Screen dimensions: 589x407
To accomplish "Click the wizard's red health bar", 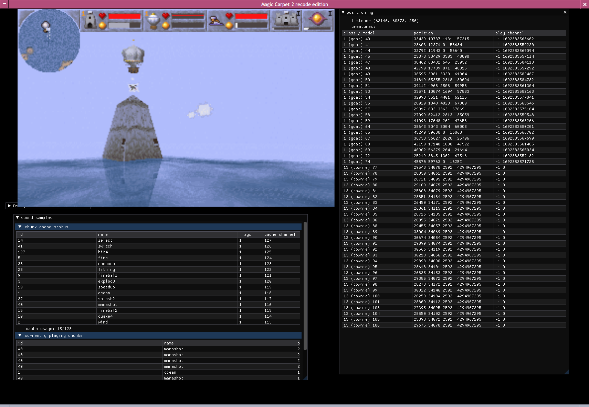I will tap(251, 16).
